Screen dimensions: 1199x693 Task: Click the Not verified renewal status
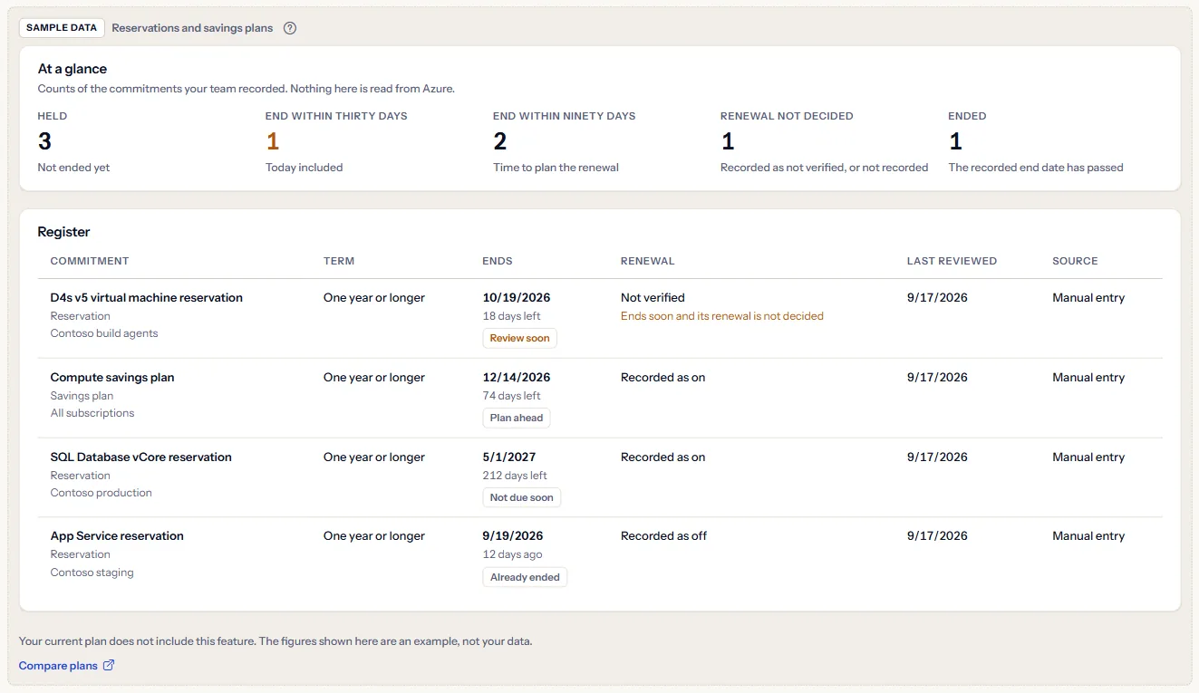(653, 297)
